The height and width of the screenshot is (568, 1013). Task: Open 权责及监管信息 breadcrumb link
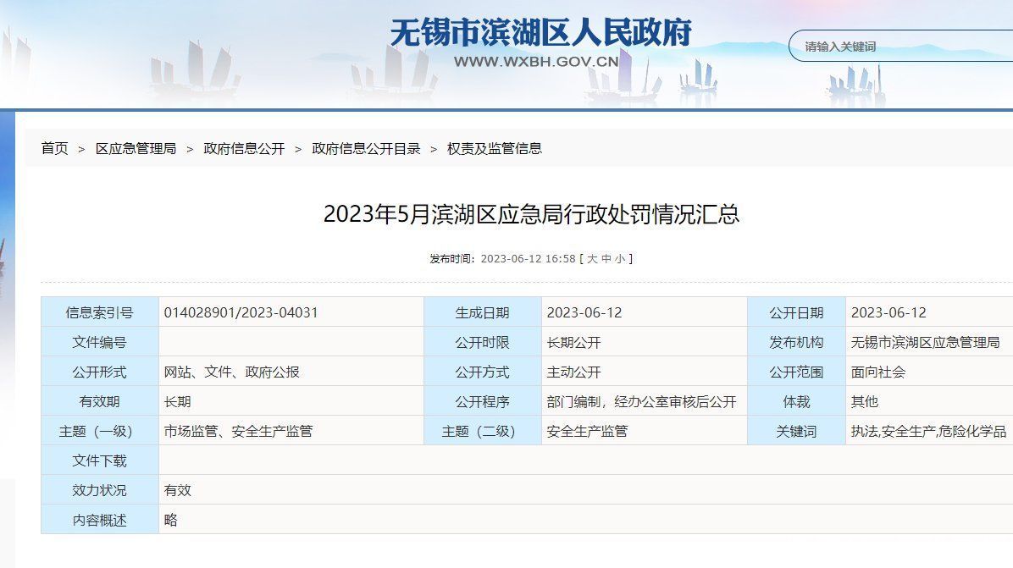point(495,148)
